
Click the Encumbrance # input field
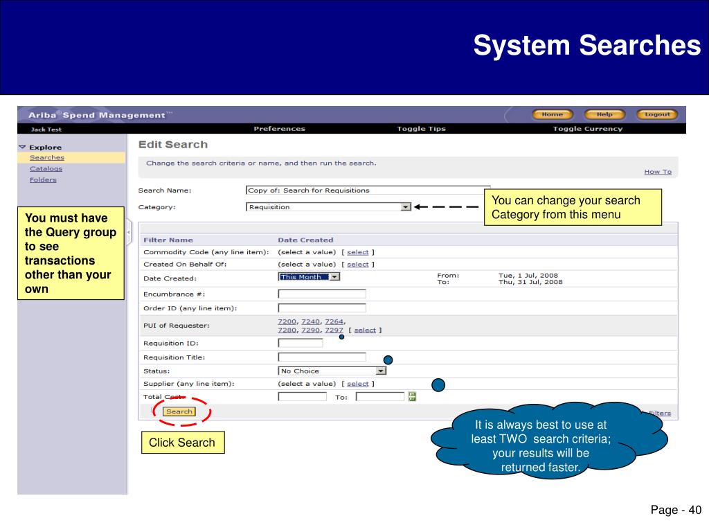pyautogui.click(x=321, y=294)
